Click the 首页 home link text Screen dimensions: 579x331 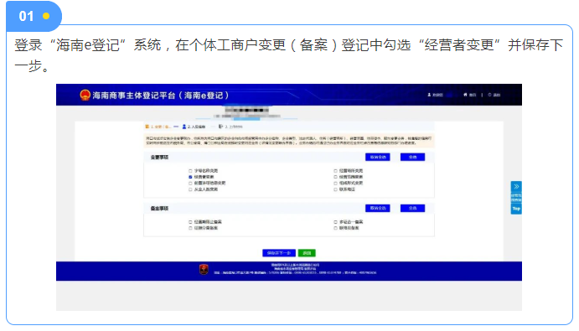pyautogui.click(x=473, y=95)
